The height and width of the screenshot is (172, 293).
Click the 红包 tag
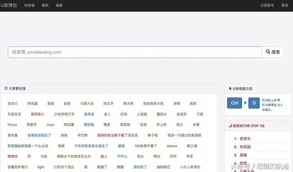(x=124, y=114)
